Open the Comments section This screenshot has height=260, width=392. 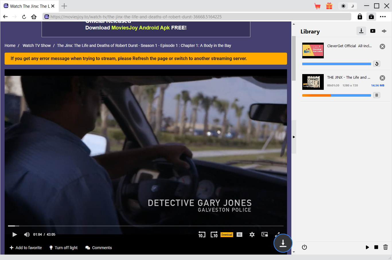point(99,248)
